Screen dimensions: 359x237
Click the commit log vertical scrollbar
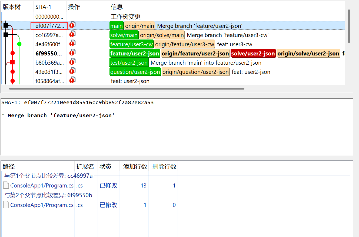click(x=349, y=26)
